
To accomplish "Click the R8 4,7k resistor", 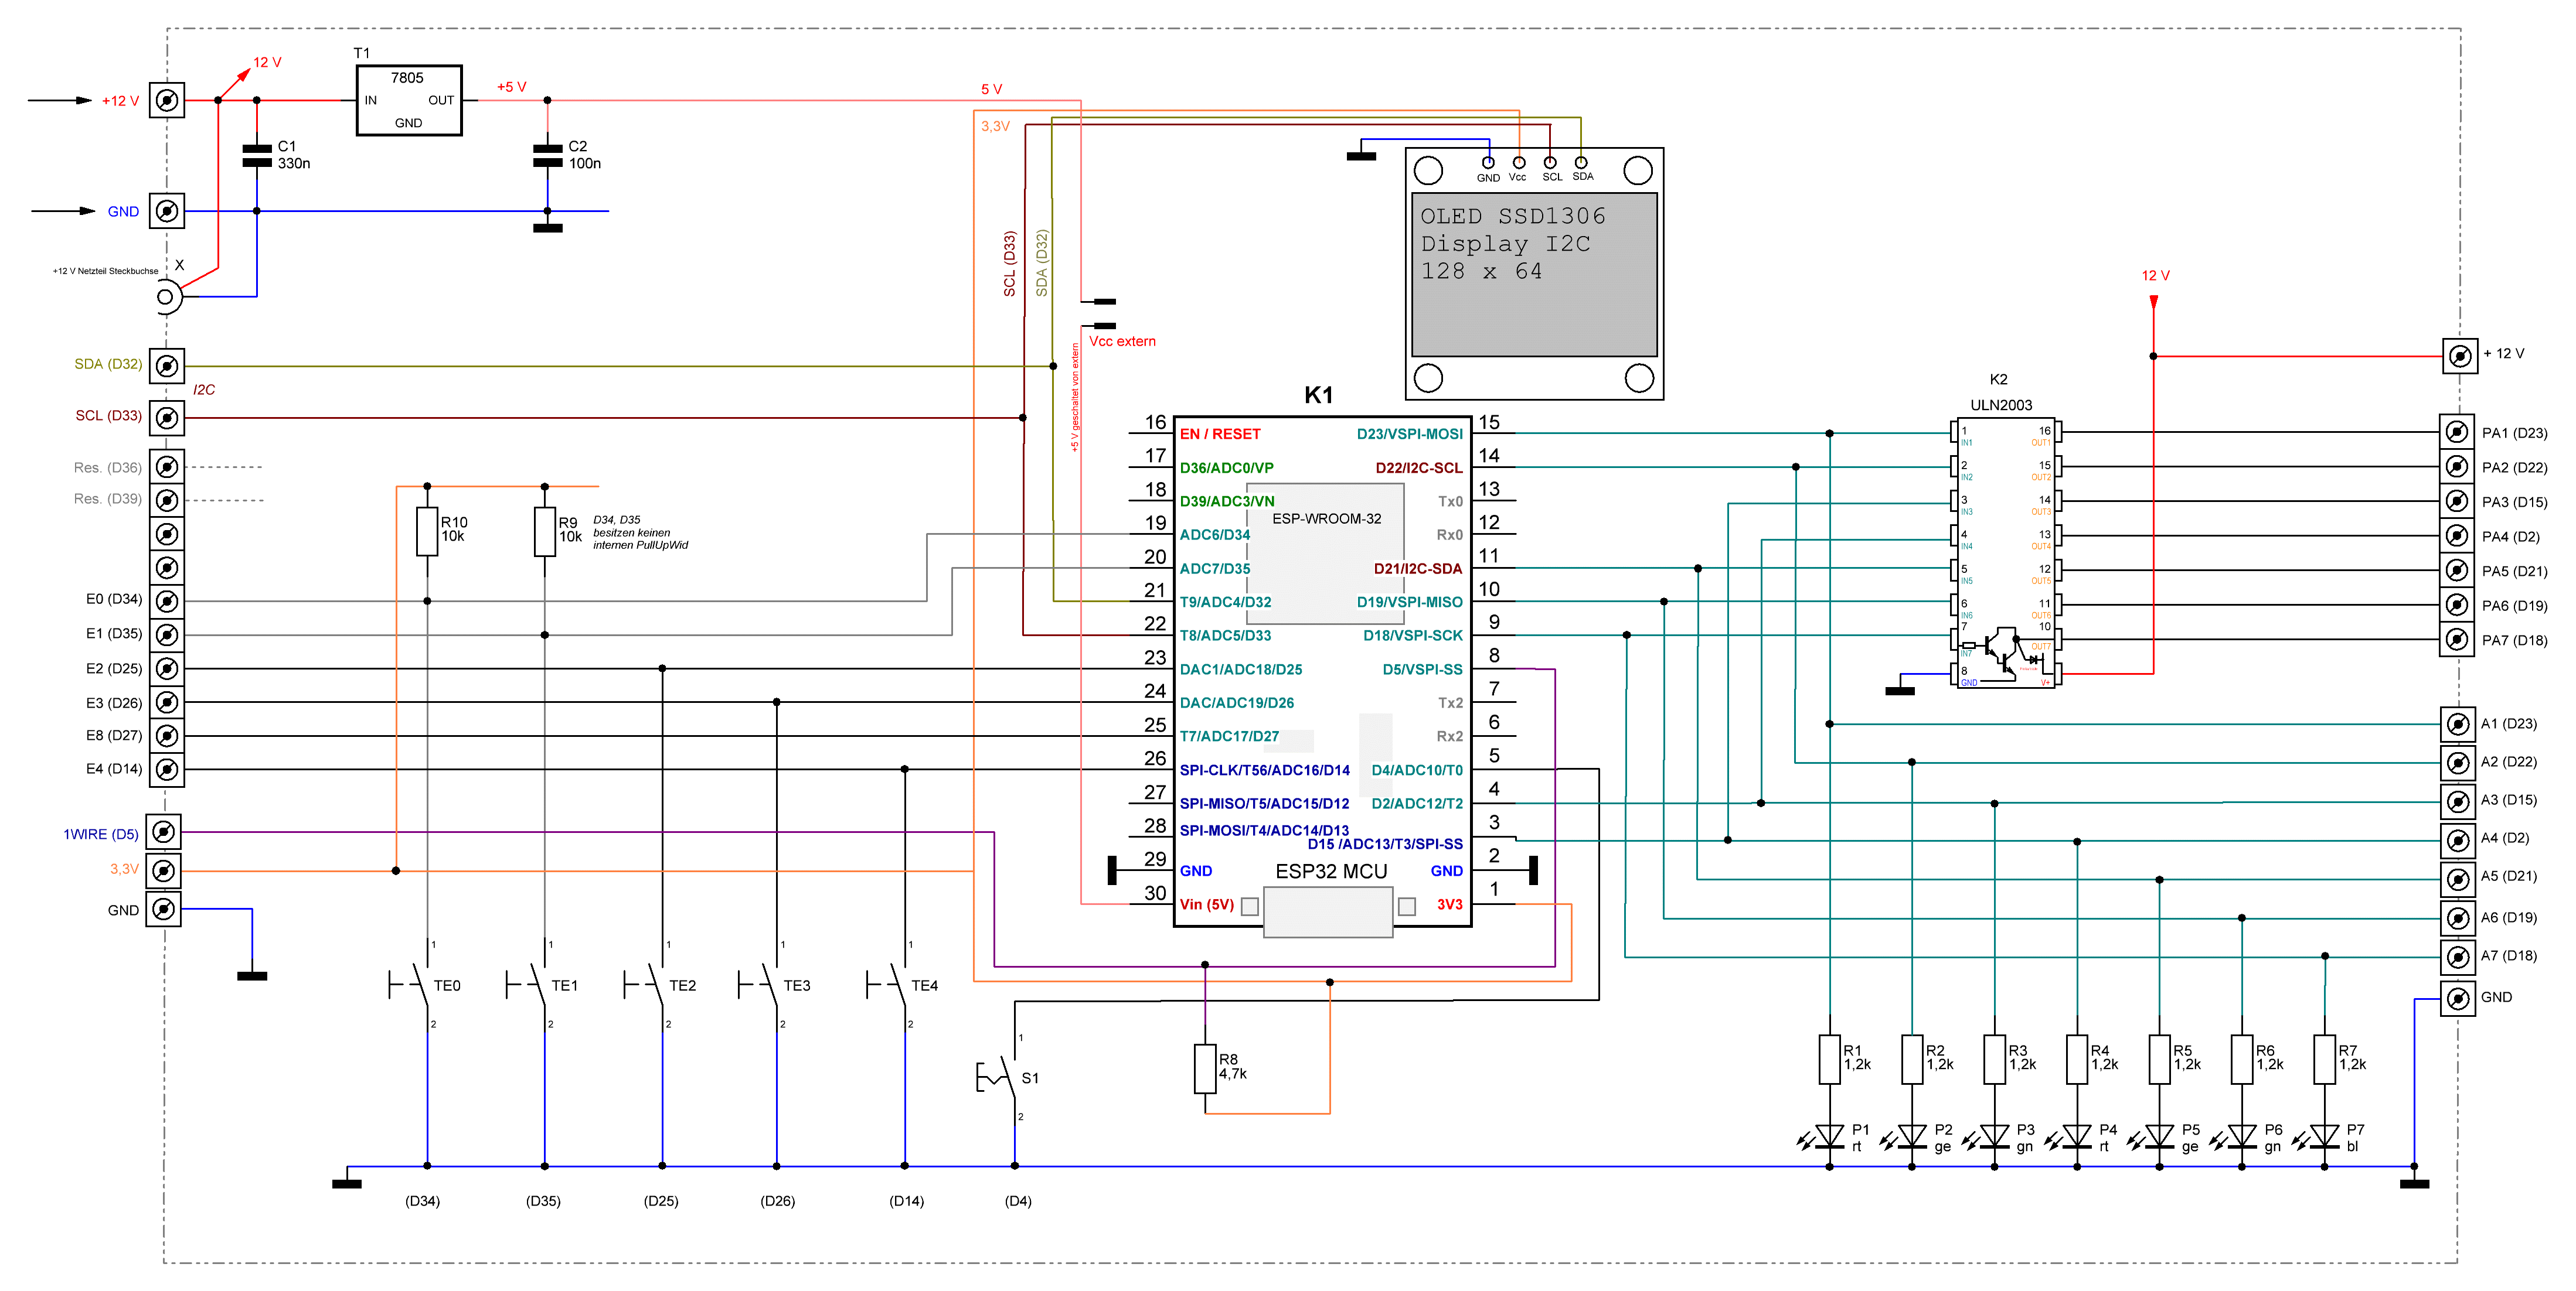I will click(1205, 1068).
